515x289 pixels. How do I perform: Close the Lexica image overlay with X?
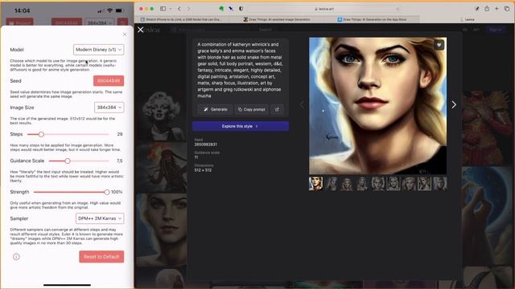click(x=141, y=30)
